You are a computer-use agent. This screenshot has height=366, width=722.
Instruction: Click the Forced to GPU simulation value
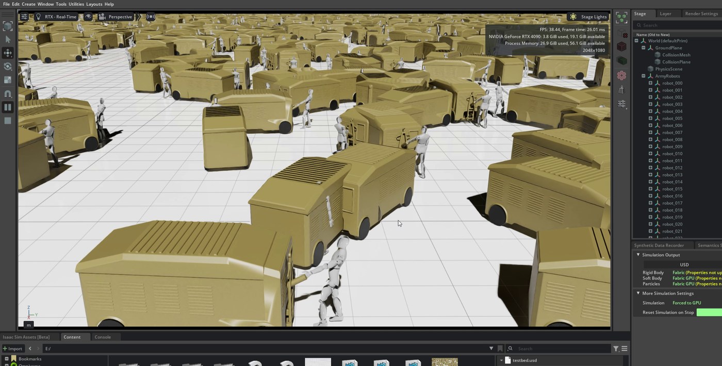point(686,303)
